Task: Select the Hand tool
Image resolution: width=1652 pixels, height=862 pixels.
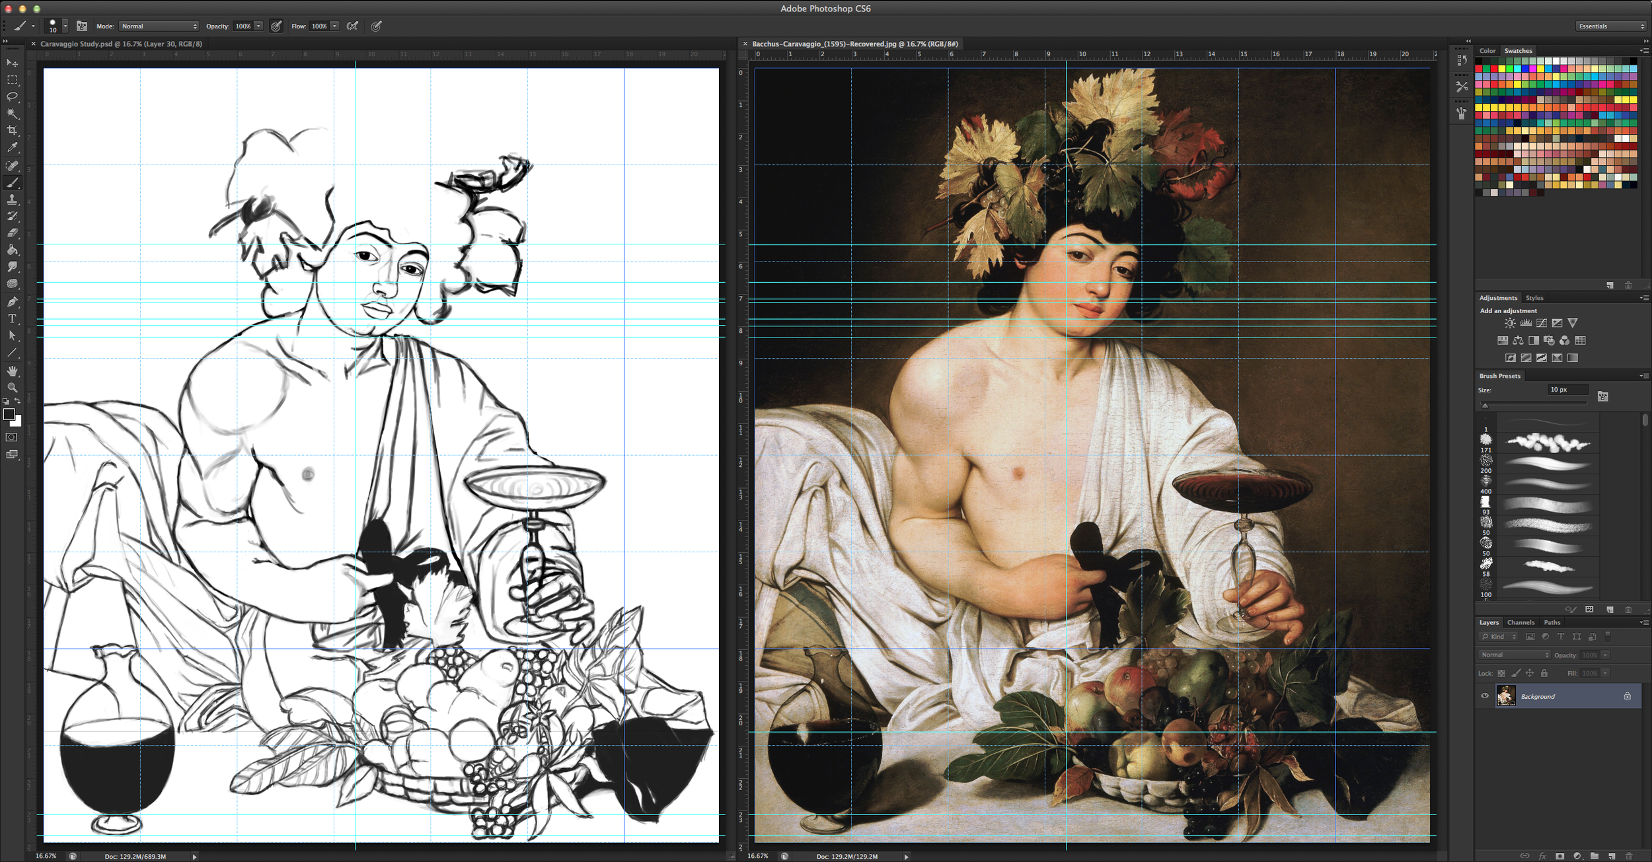Action: (x=12, y=371)
